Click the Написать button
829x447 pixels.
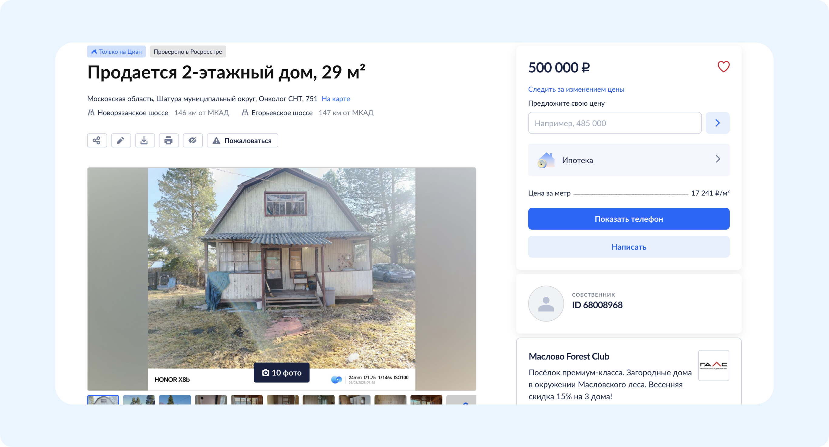click(628, 247)
